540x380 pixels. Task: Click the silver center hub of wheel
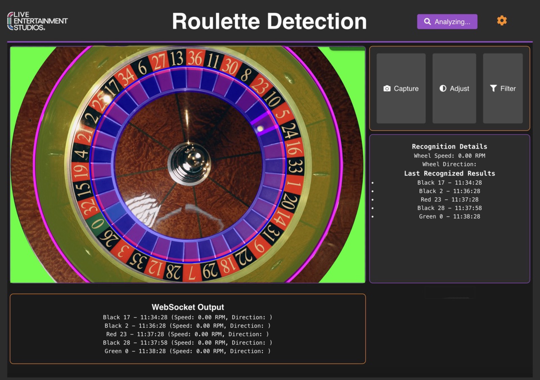click(189, 163)
